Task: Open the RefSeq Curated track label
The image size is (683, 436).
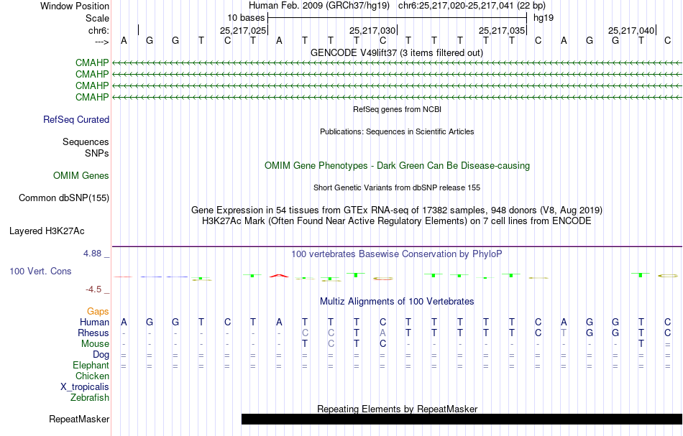Action: pyautogui.click(x=76, y=120)
